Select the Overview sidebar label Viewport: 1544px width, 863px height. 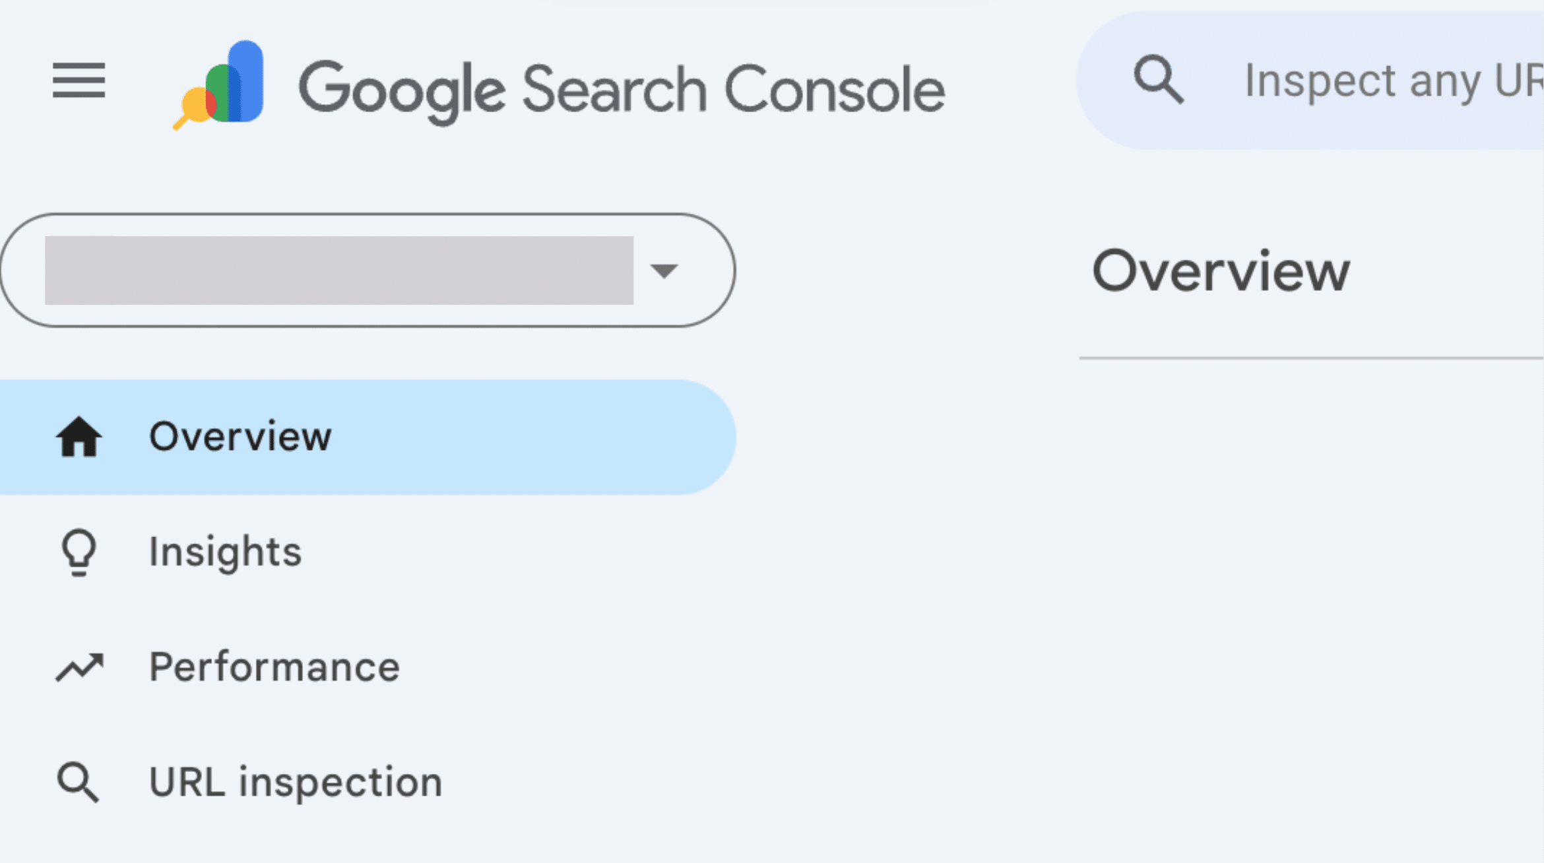pyautogui.click(x=240, y=437)
